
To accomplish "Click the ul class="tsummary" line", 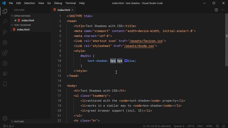I will click(92, 96).
